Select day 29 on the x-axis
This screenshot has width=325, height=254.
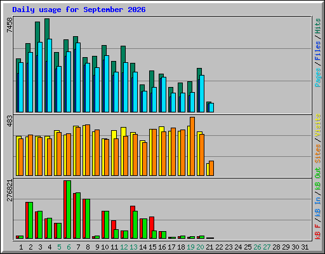(x=286, y=247)
